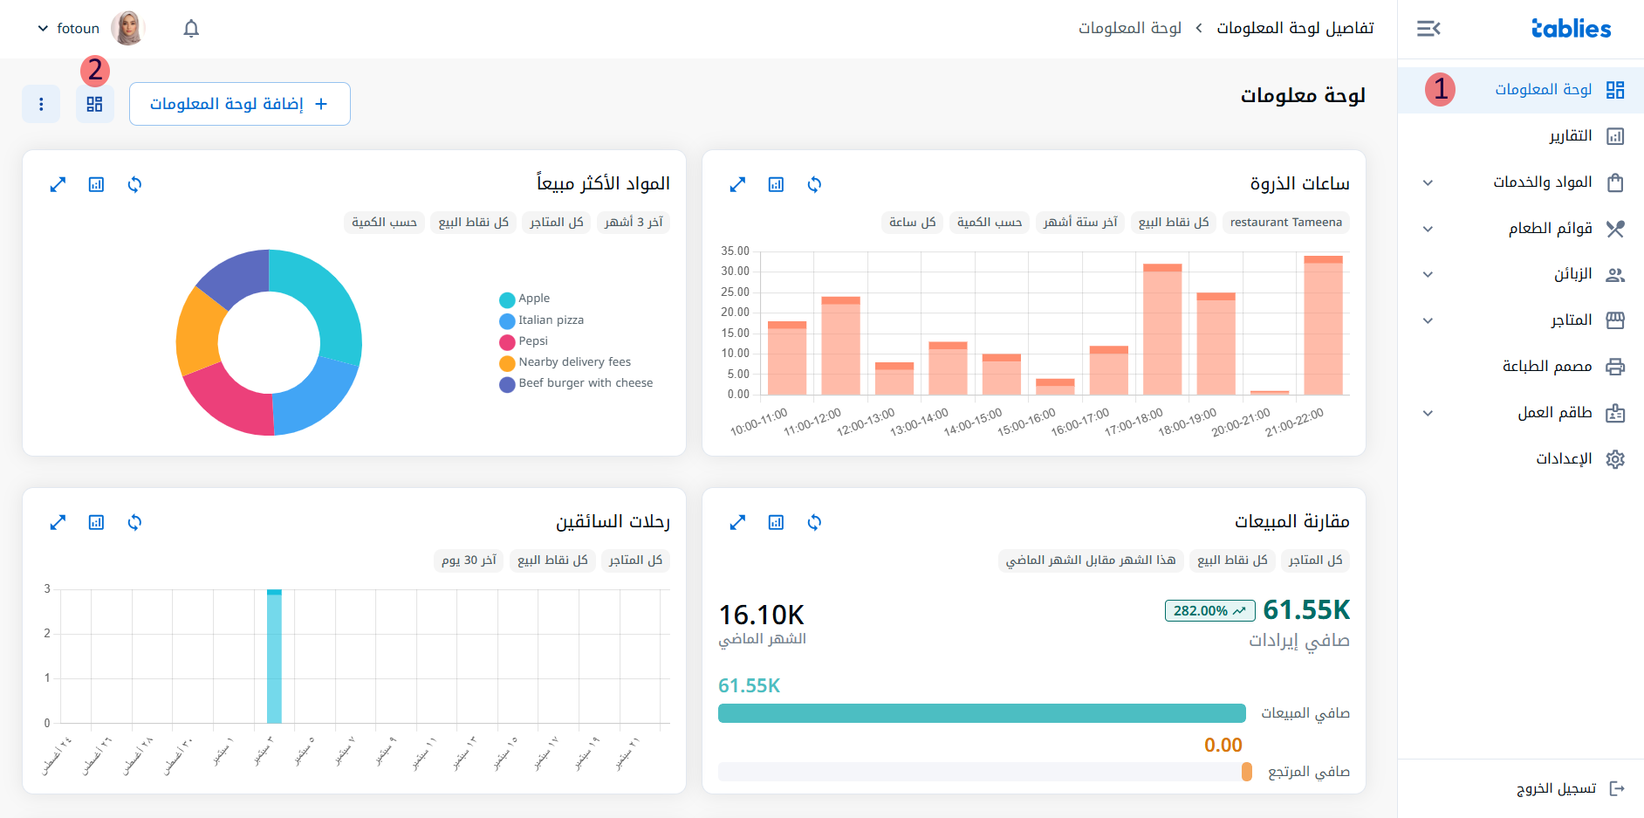
Task: Expand the المواد الأكثر مبيعاً widget fullscreen
Action: click(x=58, y=184)
